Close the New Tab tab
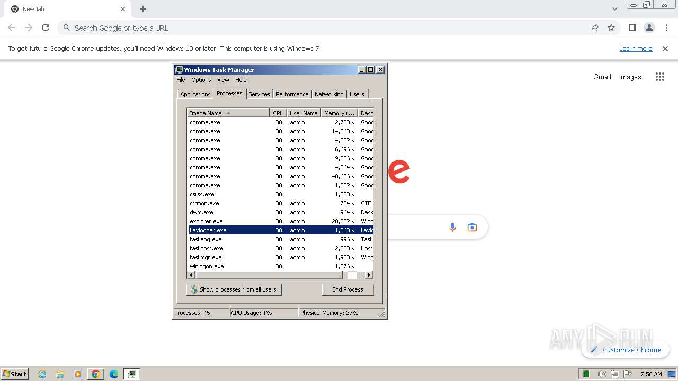Image resolution: width=678 pixels, height=381 pixels. pyautogui.click(x=123, y=9)
